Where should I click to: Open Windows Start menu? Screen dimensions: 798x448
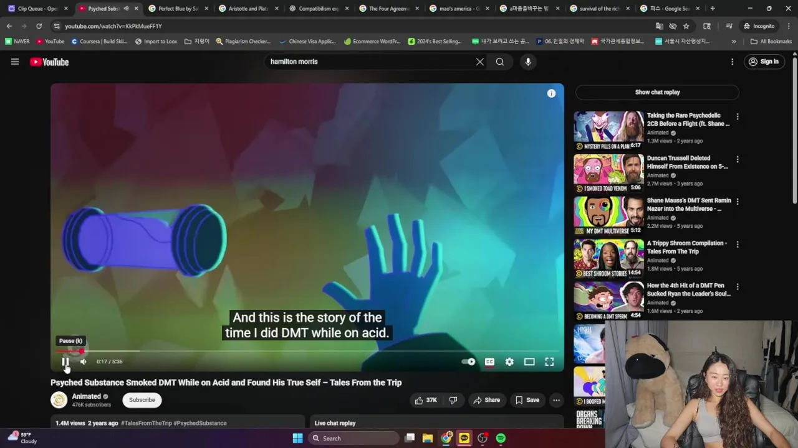coord(297,438)
